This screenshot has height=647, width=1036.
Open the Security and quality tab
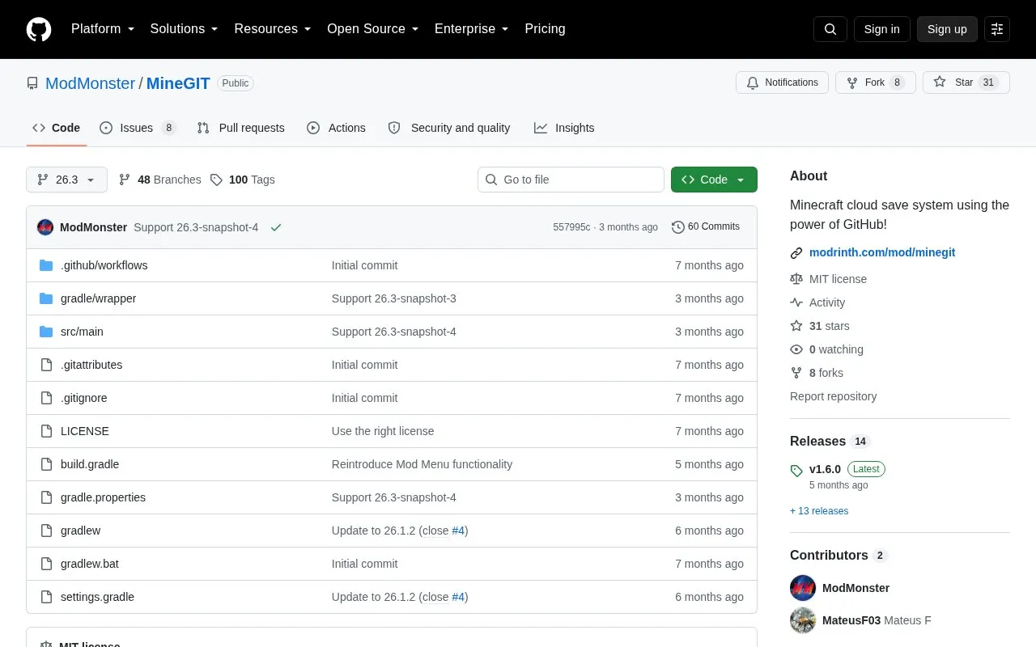[449, 128]
